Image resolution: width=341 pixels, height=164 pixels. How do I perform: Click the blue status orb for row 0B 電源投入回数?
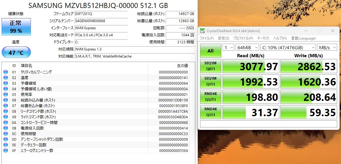point(5,128)
